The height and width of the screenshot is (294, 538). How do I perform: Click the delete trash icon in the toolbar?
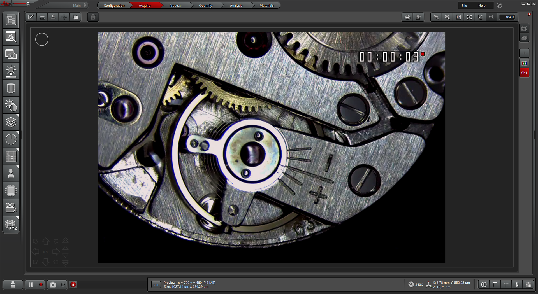pos(93,17)
